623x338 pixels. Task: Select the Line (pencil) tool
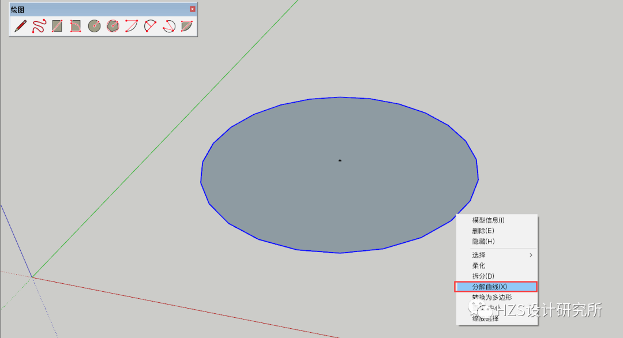click(x=20, y=25)
